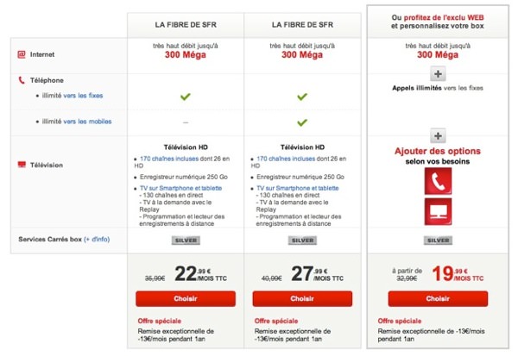The image size is (518, 356).
Task: Click the Téléphone handset icon in row label
Action: 22,80
